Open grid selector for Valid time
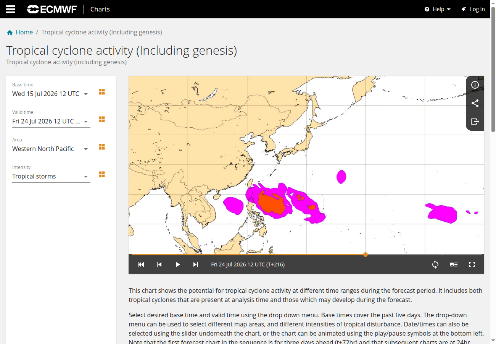This screenshot has width=496, height=344. (x=102, y=119)
